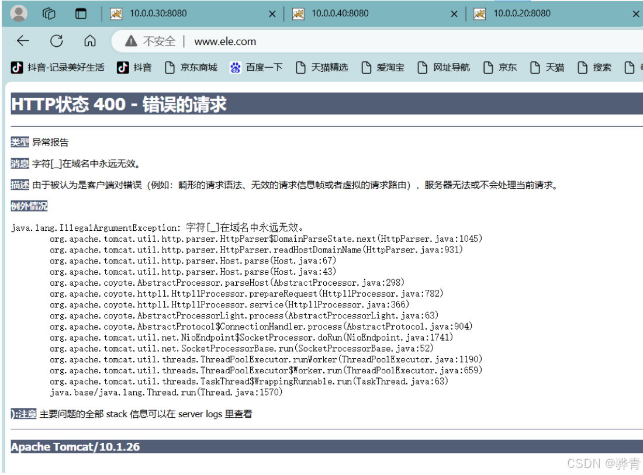Screen dimensions: 643x475
Task: Close the 10.0.0.40:8080 tab
Action: 454,14
